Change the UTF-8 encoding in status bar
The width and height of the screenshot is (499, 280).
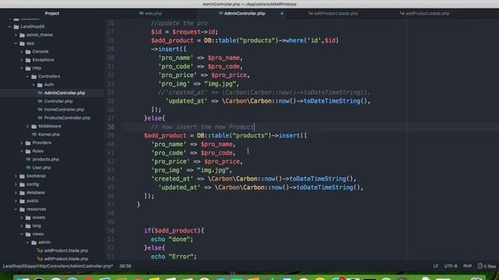451,266
